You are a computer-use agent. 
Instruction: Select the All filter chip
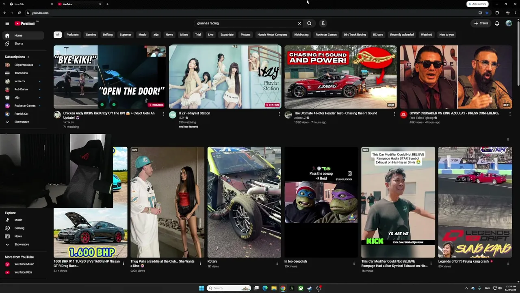tap(58, 35)
